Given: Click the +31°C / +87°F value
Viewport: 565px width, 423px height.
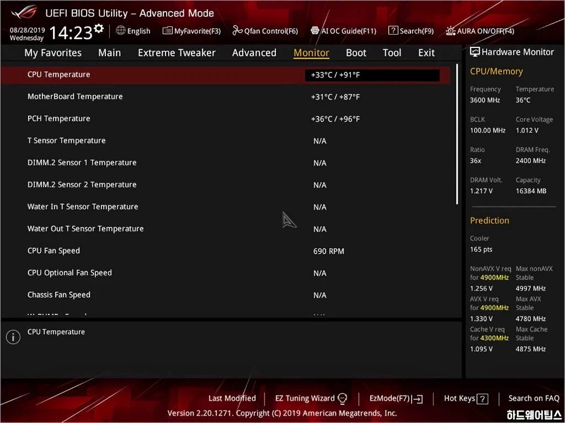Looking at the screenshot, I should (335, 97).
